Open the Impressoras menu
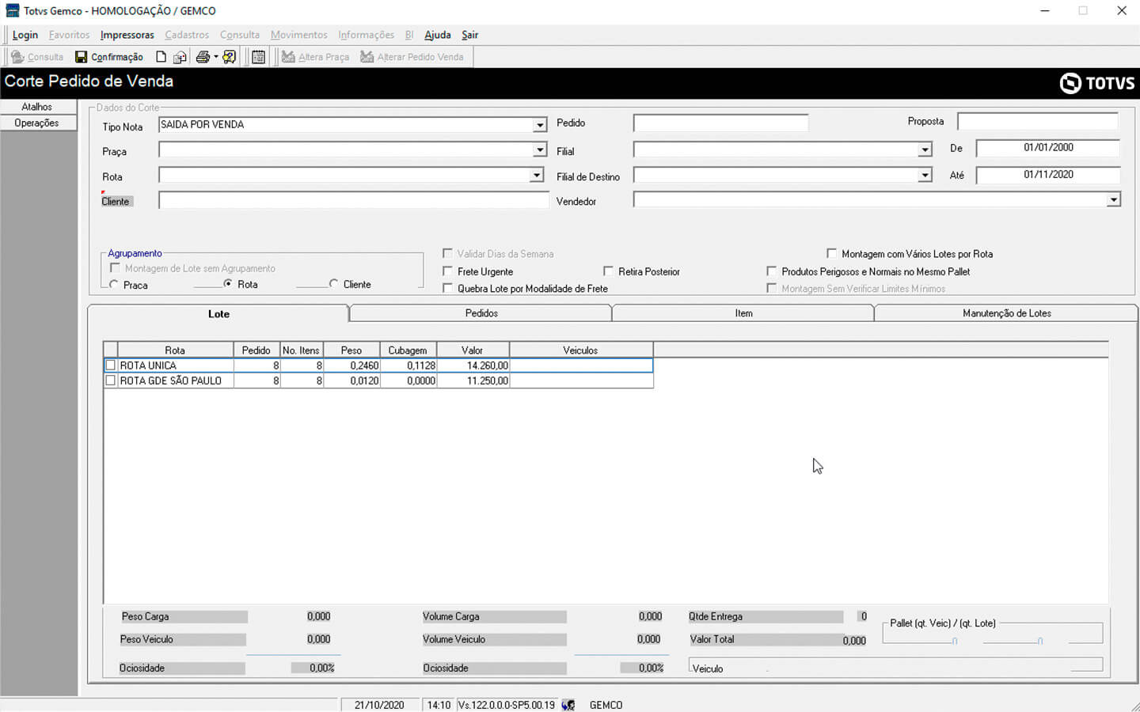Screen dimensions: 1140x712 (x=127, y=35)
